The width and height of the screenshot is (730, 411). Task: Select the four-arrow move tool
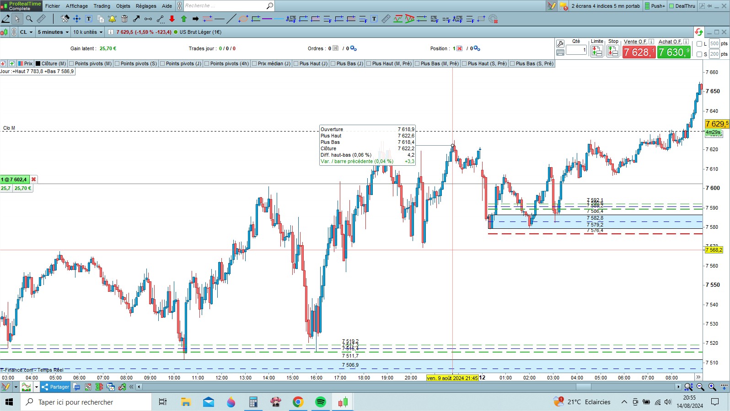pos(77,19)
